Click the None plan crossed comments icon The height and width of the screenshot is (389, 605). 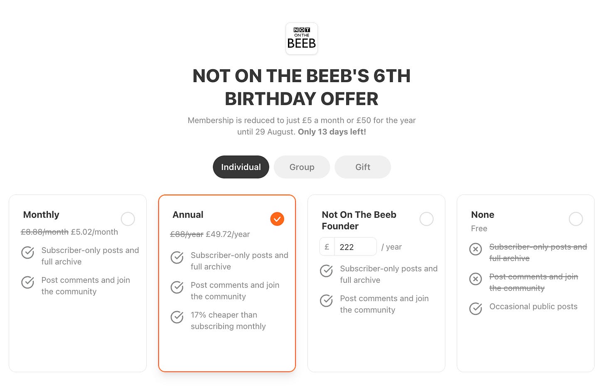476,279
